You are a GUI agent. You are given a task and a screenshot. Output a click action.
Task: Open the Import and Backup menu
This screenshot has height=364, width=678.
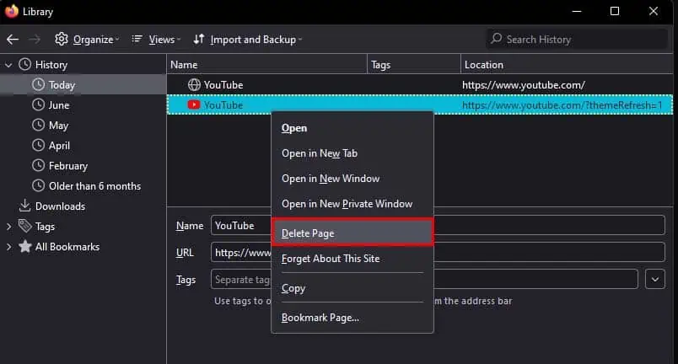click(247, 40)
